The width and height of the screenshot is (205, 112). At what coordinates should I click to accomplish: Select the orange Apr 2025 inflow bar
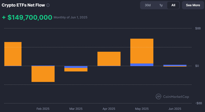[109, 59]
